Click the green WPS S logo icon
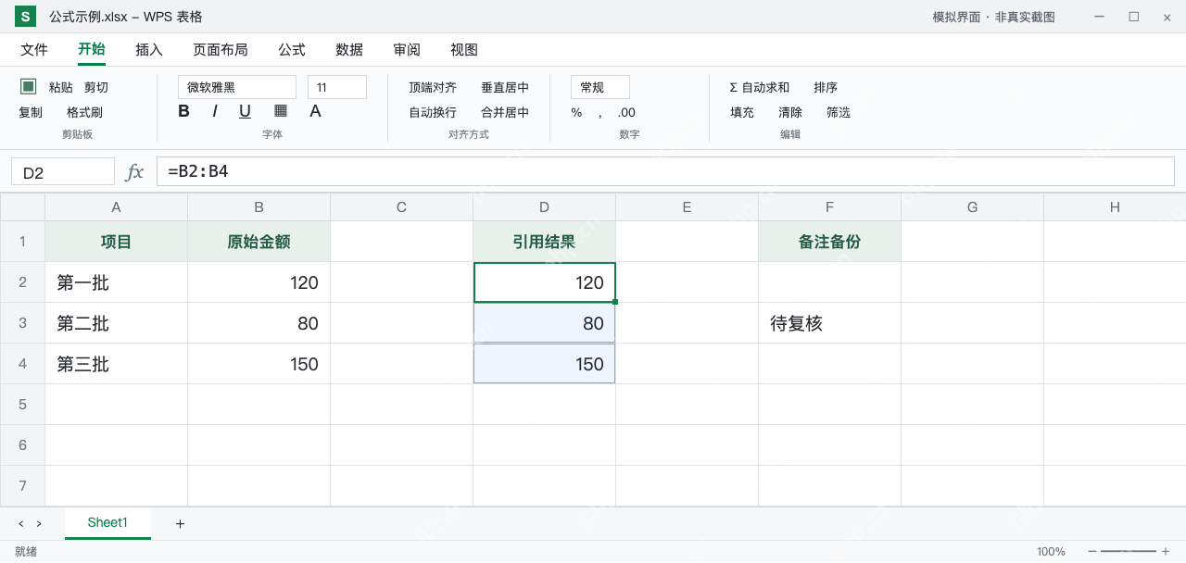Viewport: 1186px width, 563px height. (25, 17)
